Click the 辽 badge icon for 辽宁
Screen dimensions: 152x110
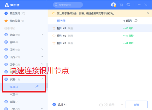pyautogui.click(x=6, y=64)
